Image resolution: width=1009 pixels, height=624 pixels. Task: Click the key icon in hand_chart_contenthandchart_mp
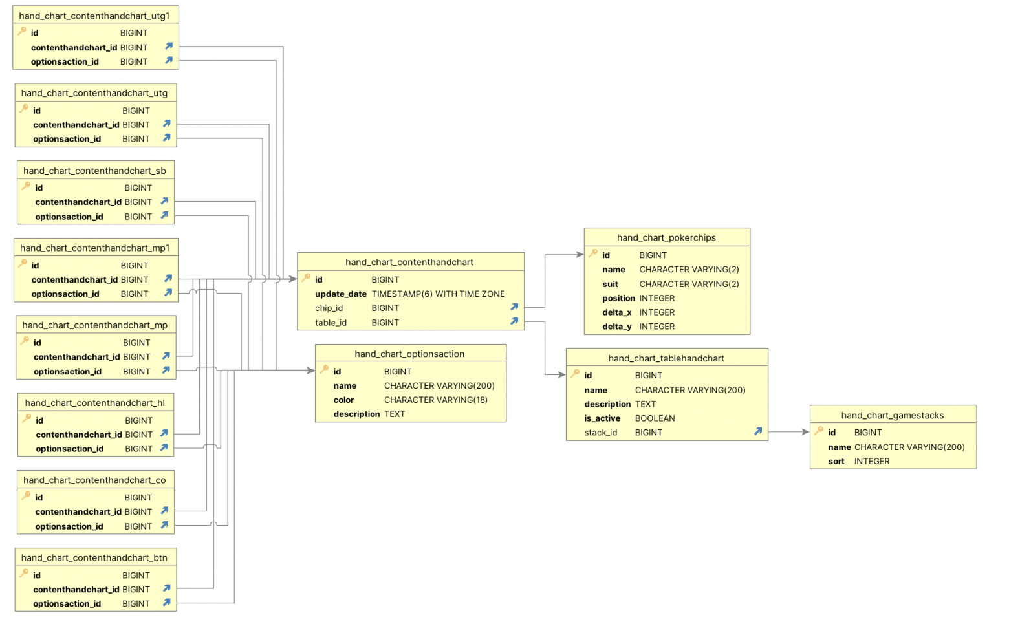(x=25, y=341)
